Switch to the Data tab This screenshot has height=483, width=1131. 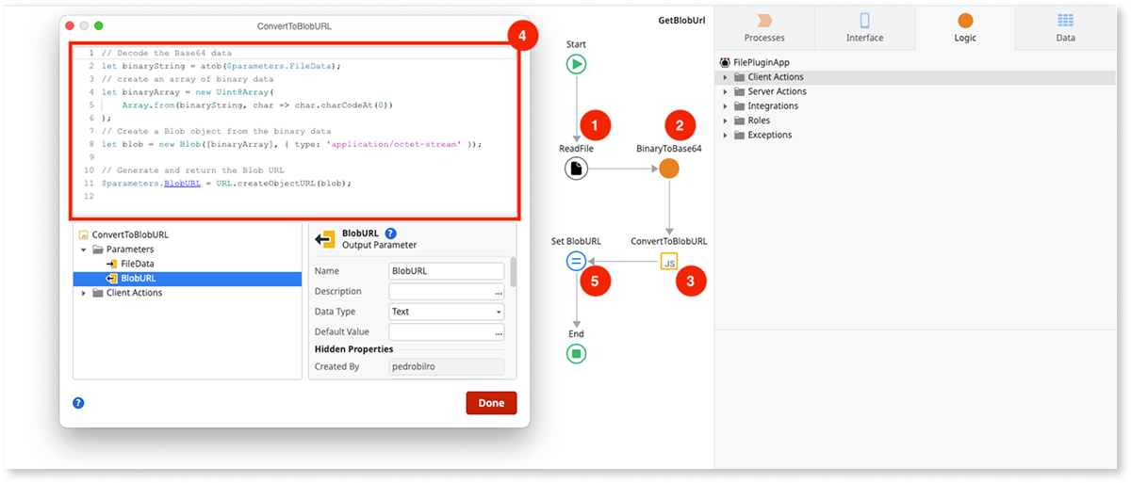[x=1065, y=27]
